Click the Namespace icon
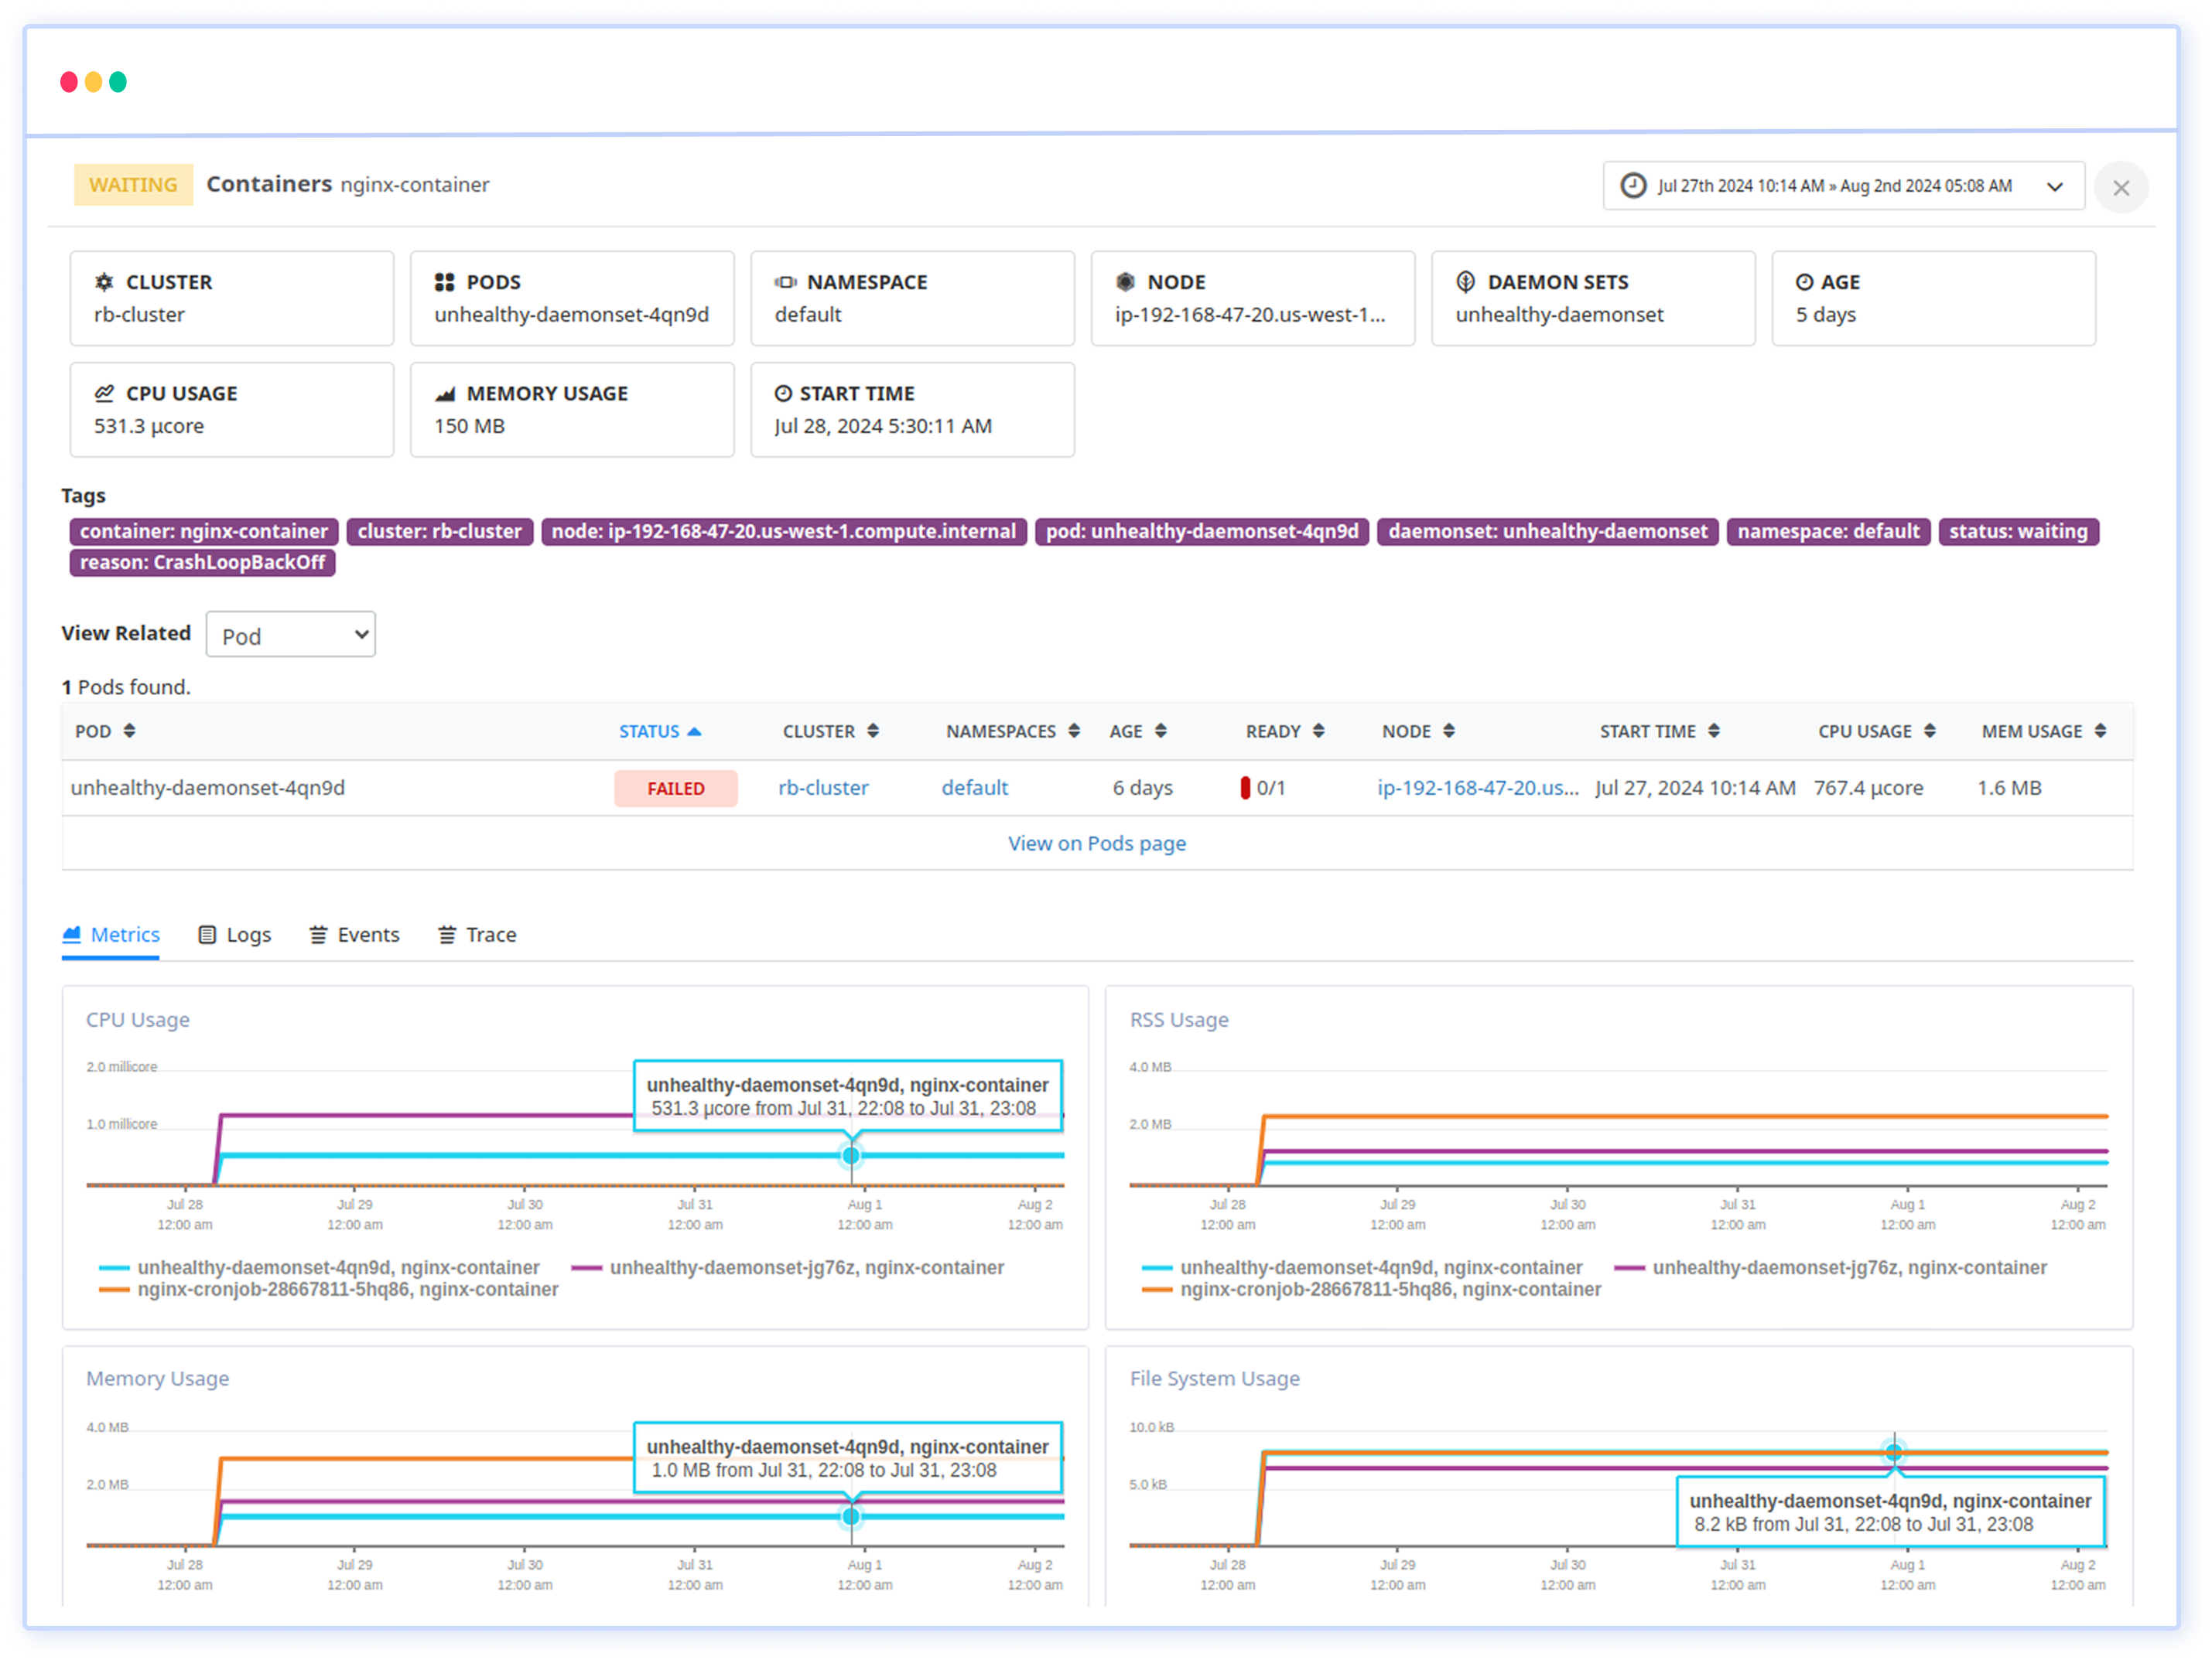Screen dimensions: 2212x1660 [x=786, y=283]
